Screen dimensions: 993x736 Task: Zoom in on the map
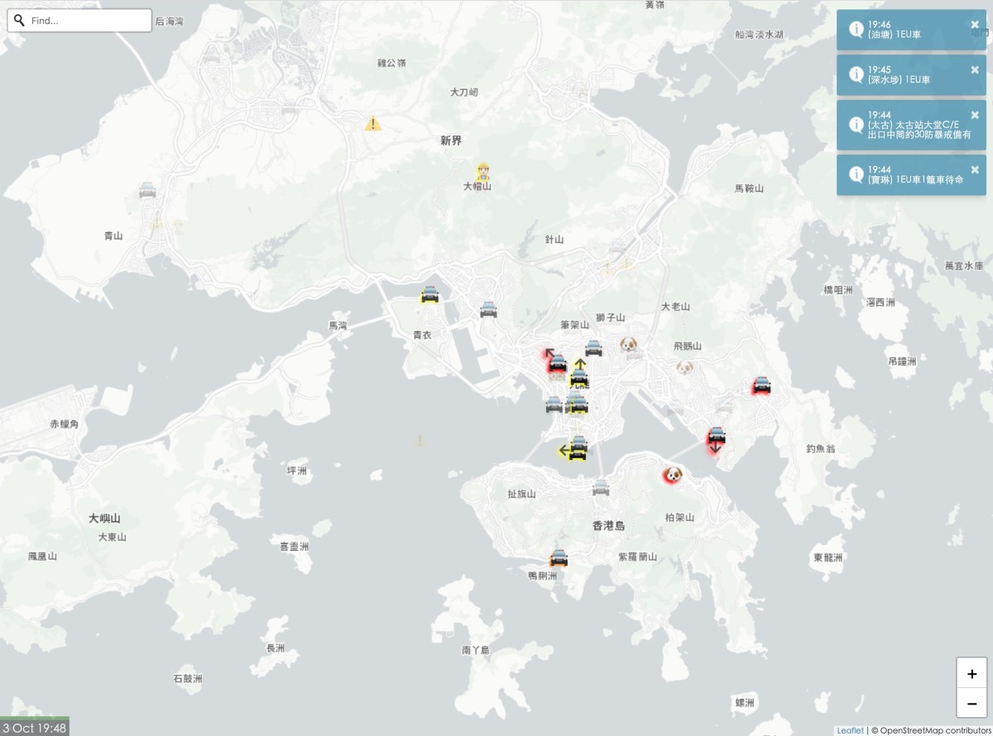coord(971,673)
